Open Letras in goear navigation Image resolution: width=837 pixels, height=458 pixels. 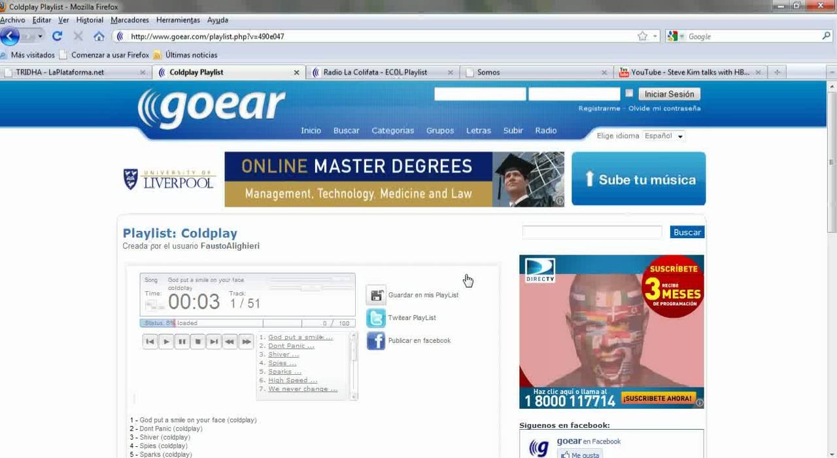(479, 131)
